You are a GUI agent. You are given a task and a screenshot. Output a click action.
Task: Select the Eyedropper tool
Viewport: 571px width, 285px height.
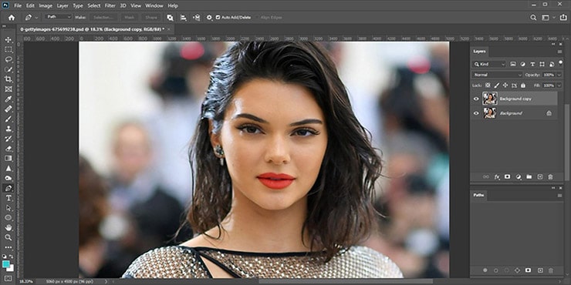click(x=8, y=99)
